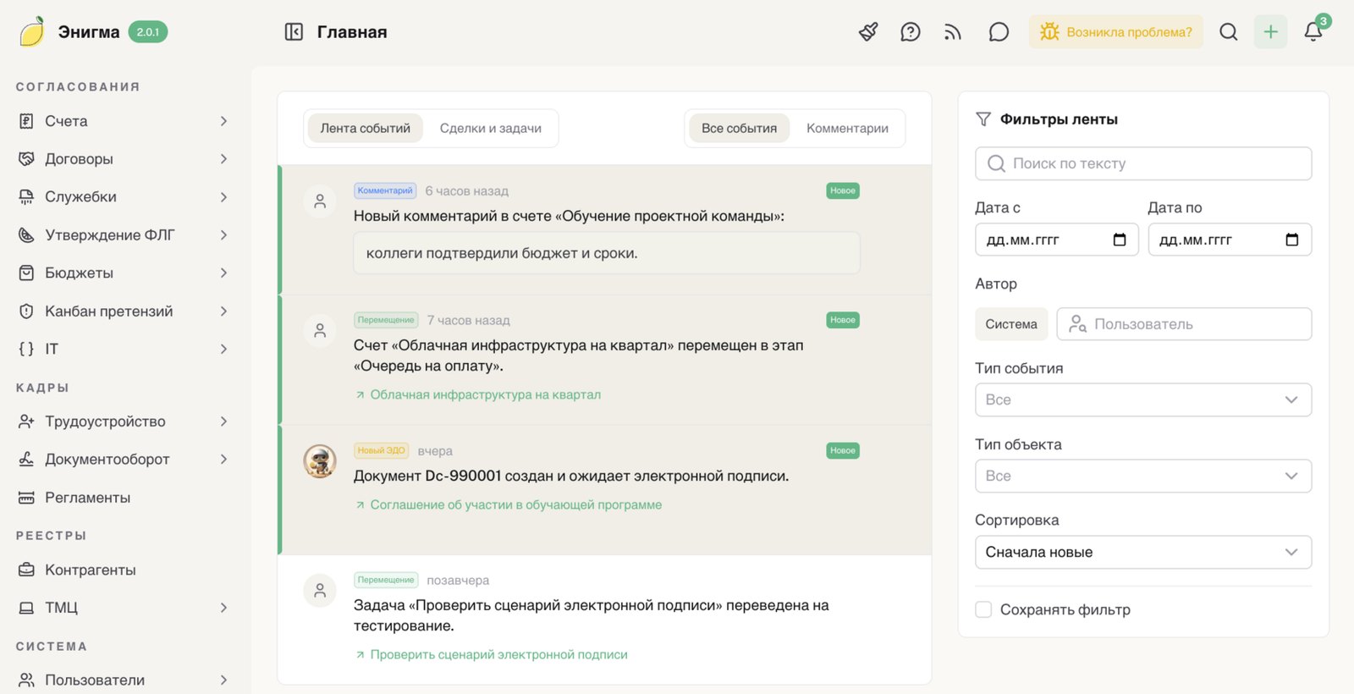The image size is (1354, 694).
Task: Expand the Служебки chevron
Action: point(223,197)
